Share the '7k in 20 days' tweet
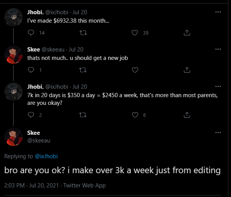Viewport: 231px width, 197px height. point(187,114)
